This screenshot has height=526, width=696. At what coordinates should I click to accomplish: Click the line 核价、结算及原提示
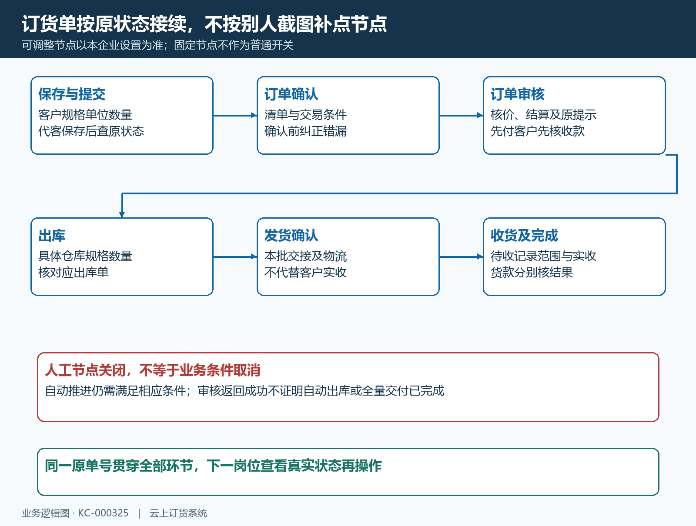(x=543, y=115)
